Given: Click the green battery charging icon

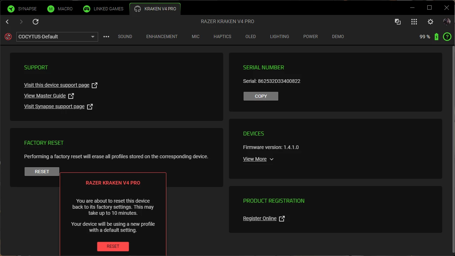Looking at the screenshot, I should [x=437, y=37].
